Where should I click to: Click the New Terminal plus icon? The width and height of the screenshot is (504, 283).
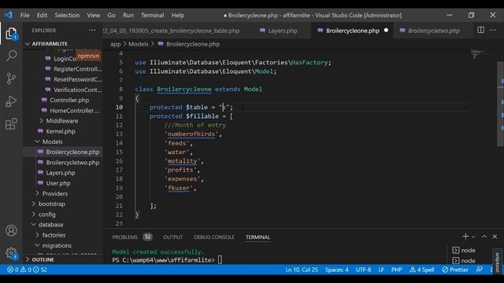(x=465, y=237)
